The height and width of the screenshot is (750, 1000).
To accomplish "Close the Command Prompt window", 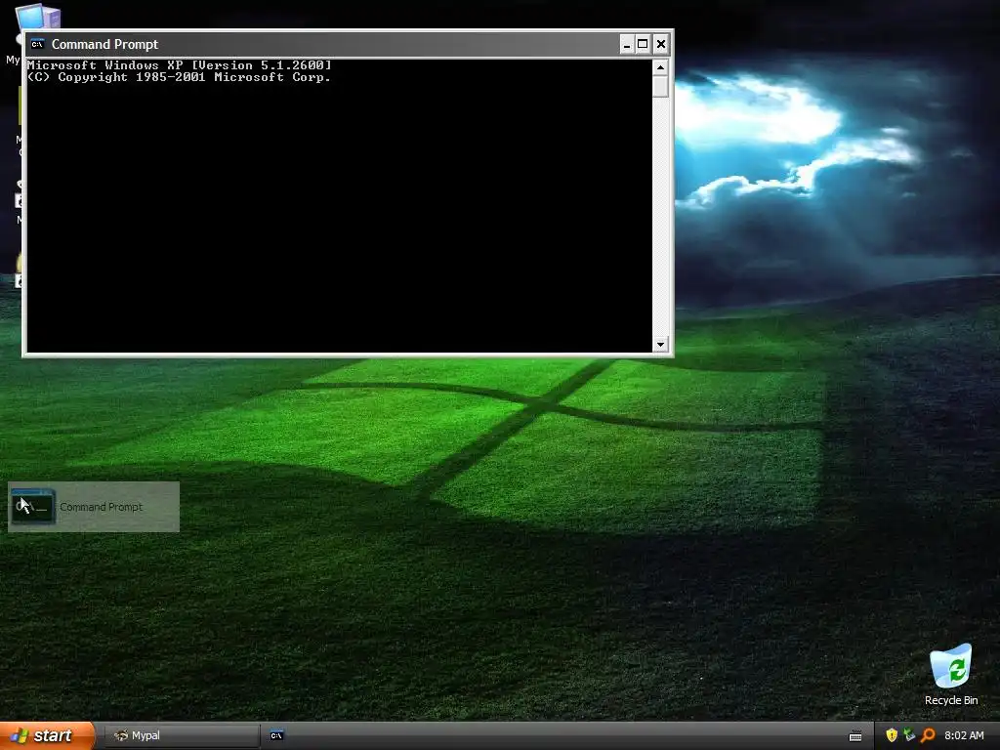I will click(x=661, y=44).
